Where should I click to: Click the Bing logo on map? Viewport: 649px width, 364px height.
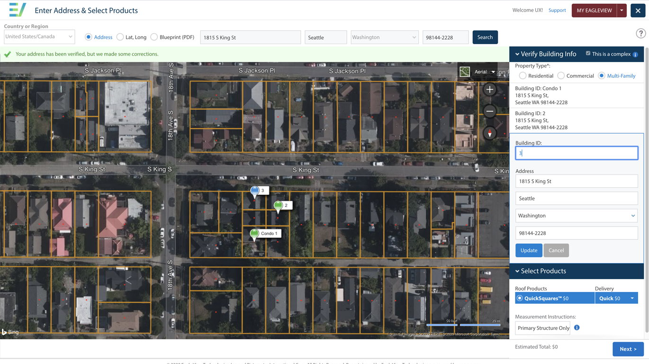tap(10, 332)
